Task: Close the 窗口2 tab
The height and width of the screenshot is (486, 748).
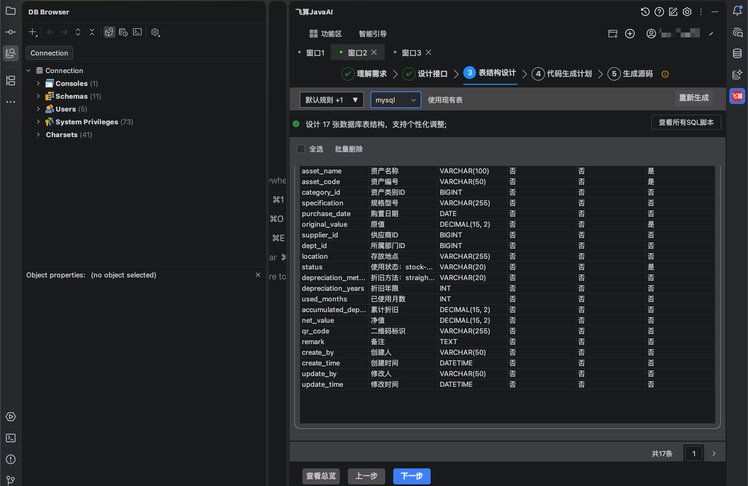Action: (374, 53)
